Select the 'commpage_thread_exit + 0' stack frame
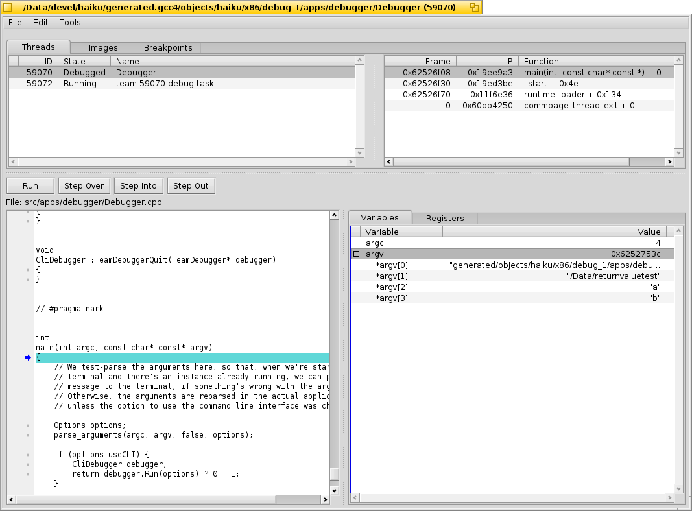 [x=529, y=106]
